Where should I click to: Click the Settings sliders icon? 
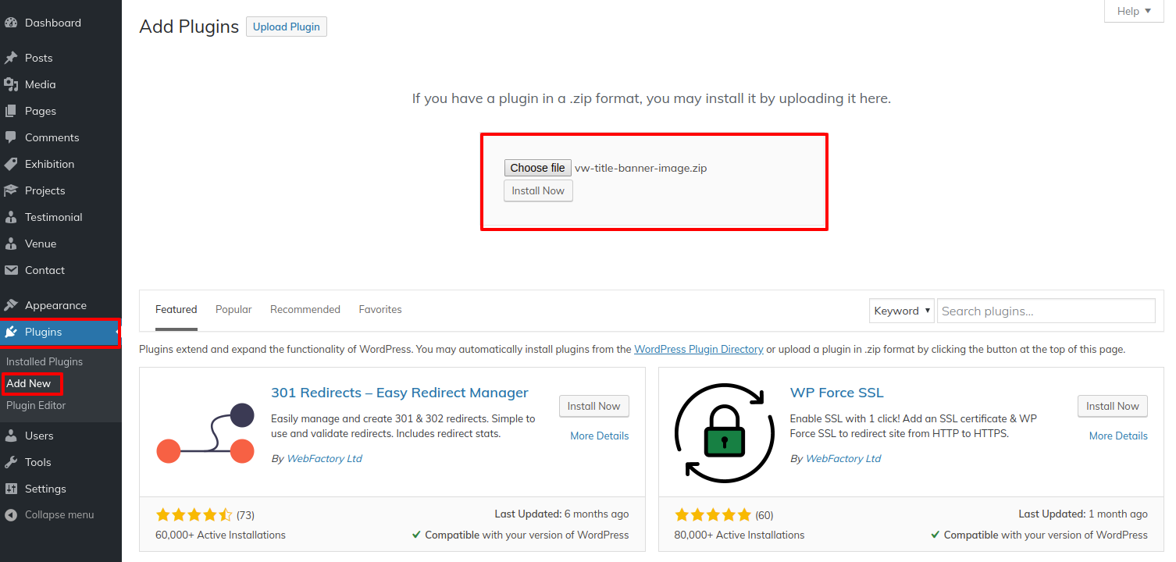(x=11, y=489)
